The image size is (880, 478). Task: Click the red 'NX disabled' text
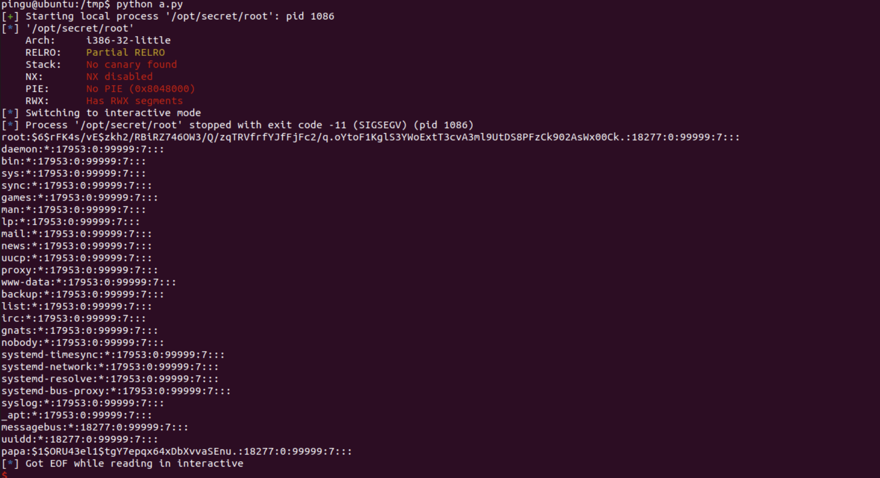[x=119, y=77]
